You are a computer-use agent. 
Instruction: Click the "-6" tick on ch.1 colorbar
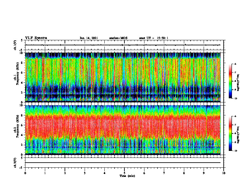235,64
